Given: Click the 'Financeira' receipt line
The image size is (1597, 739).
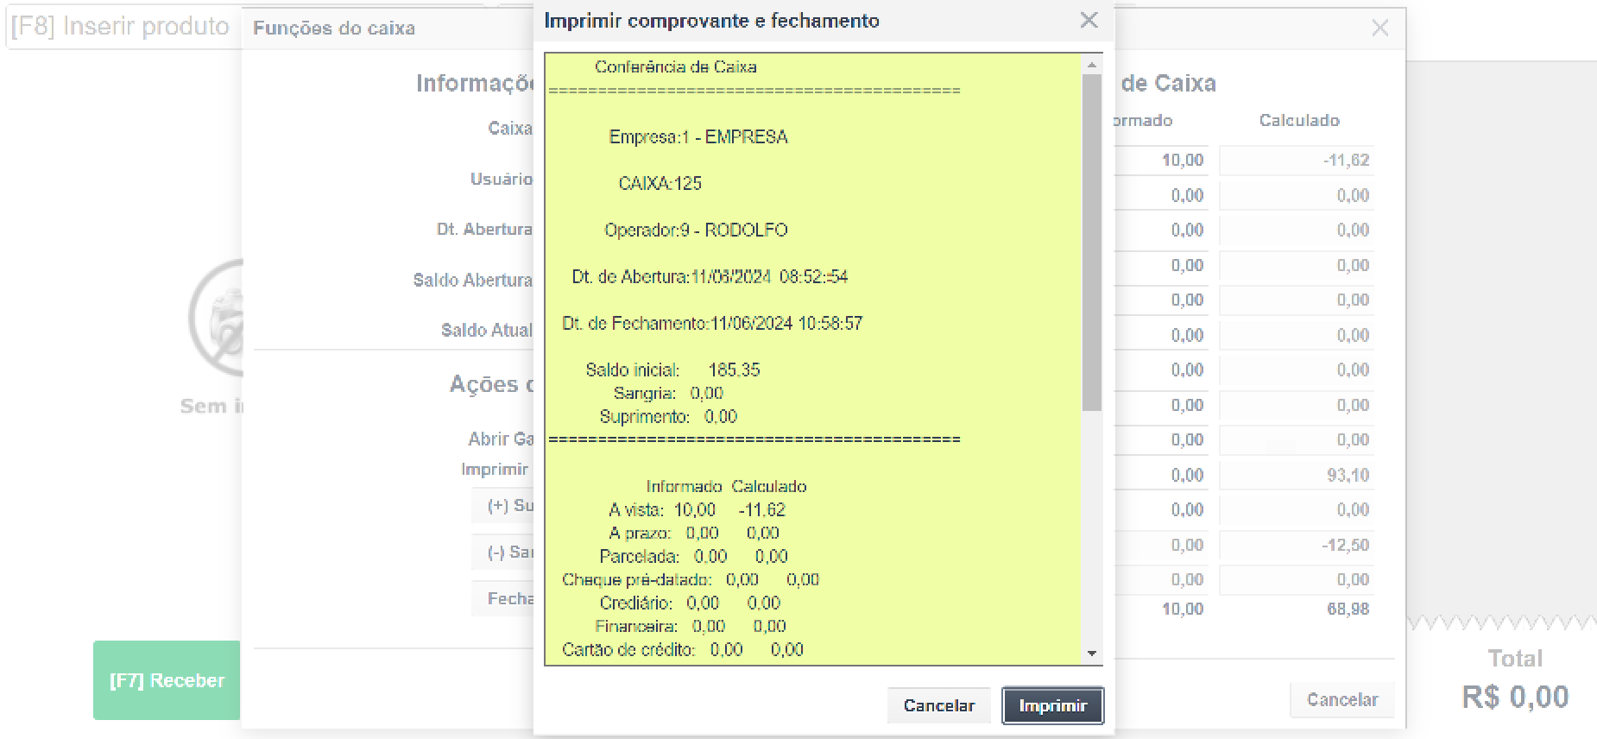Looking at the screenshot, I should pos(690,626).
